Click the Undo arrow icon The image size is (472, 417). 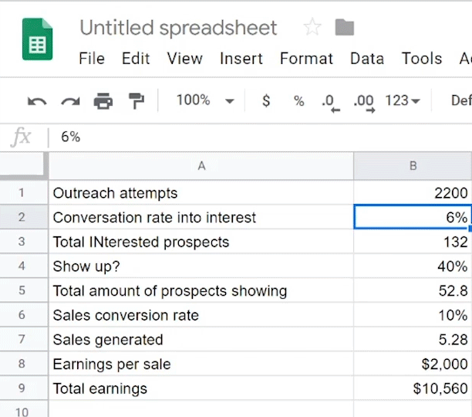pyautogui.click(x=36, y=101)
